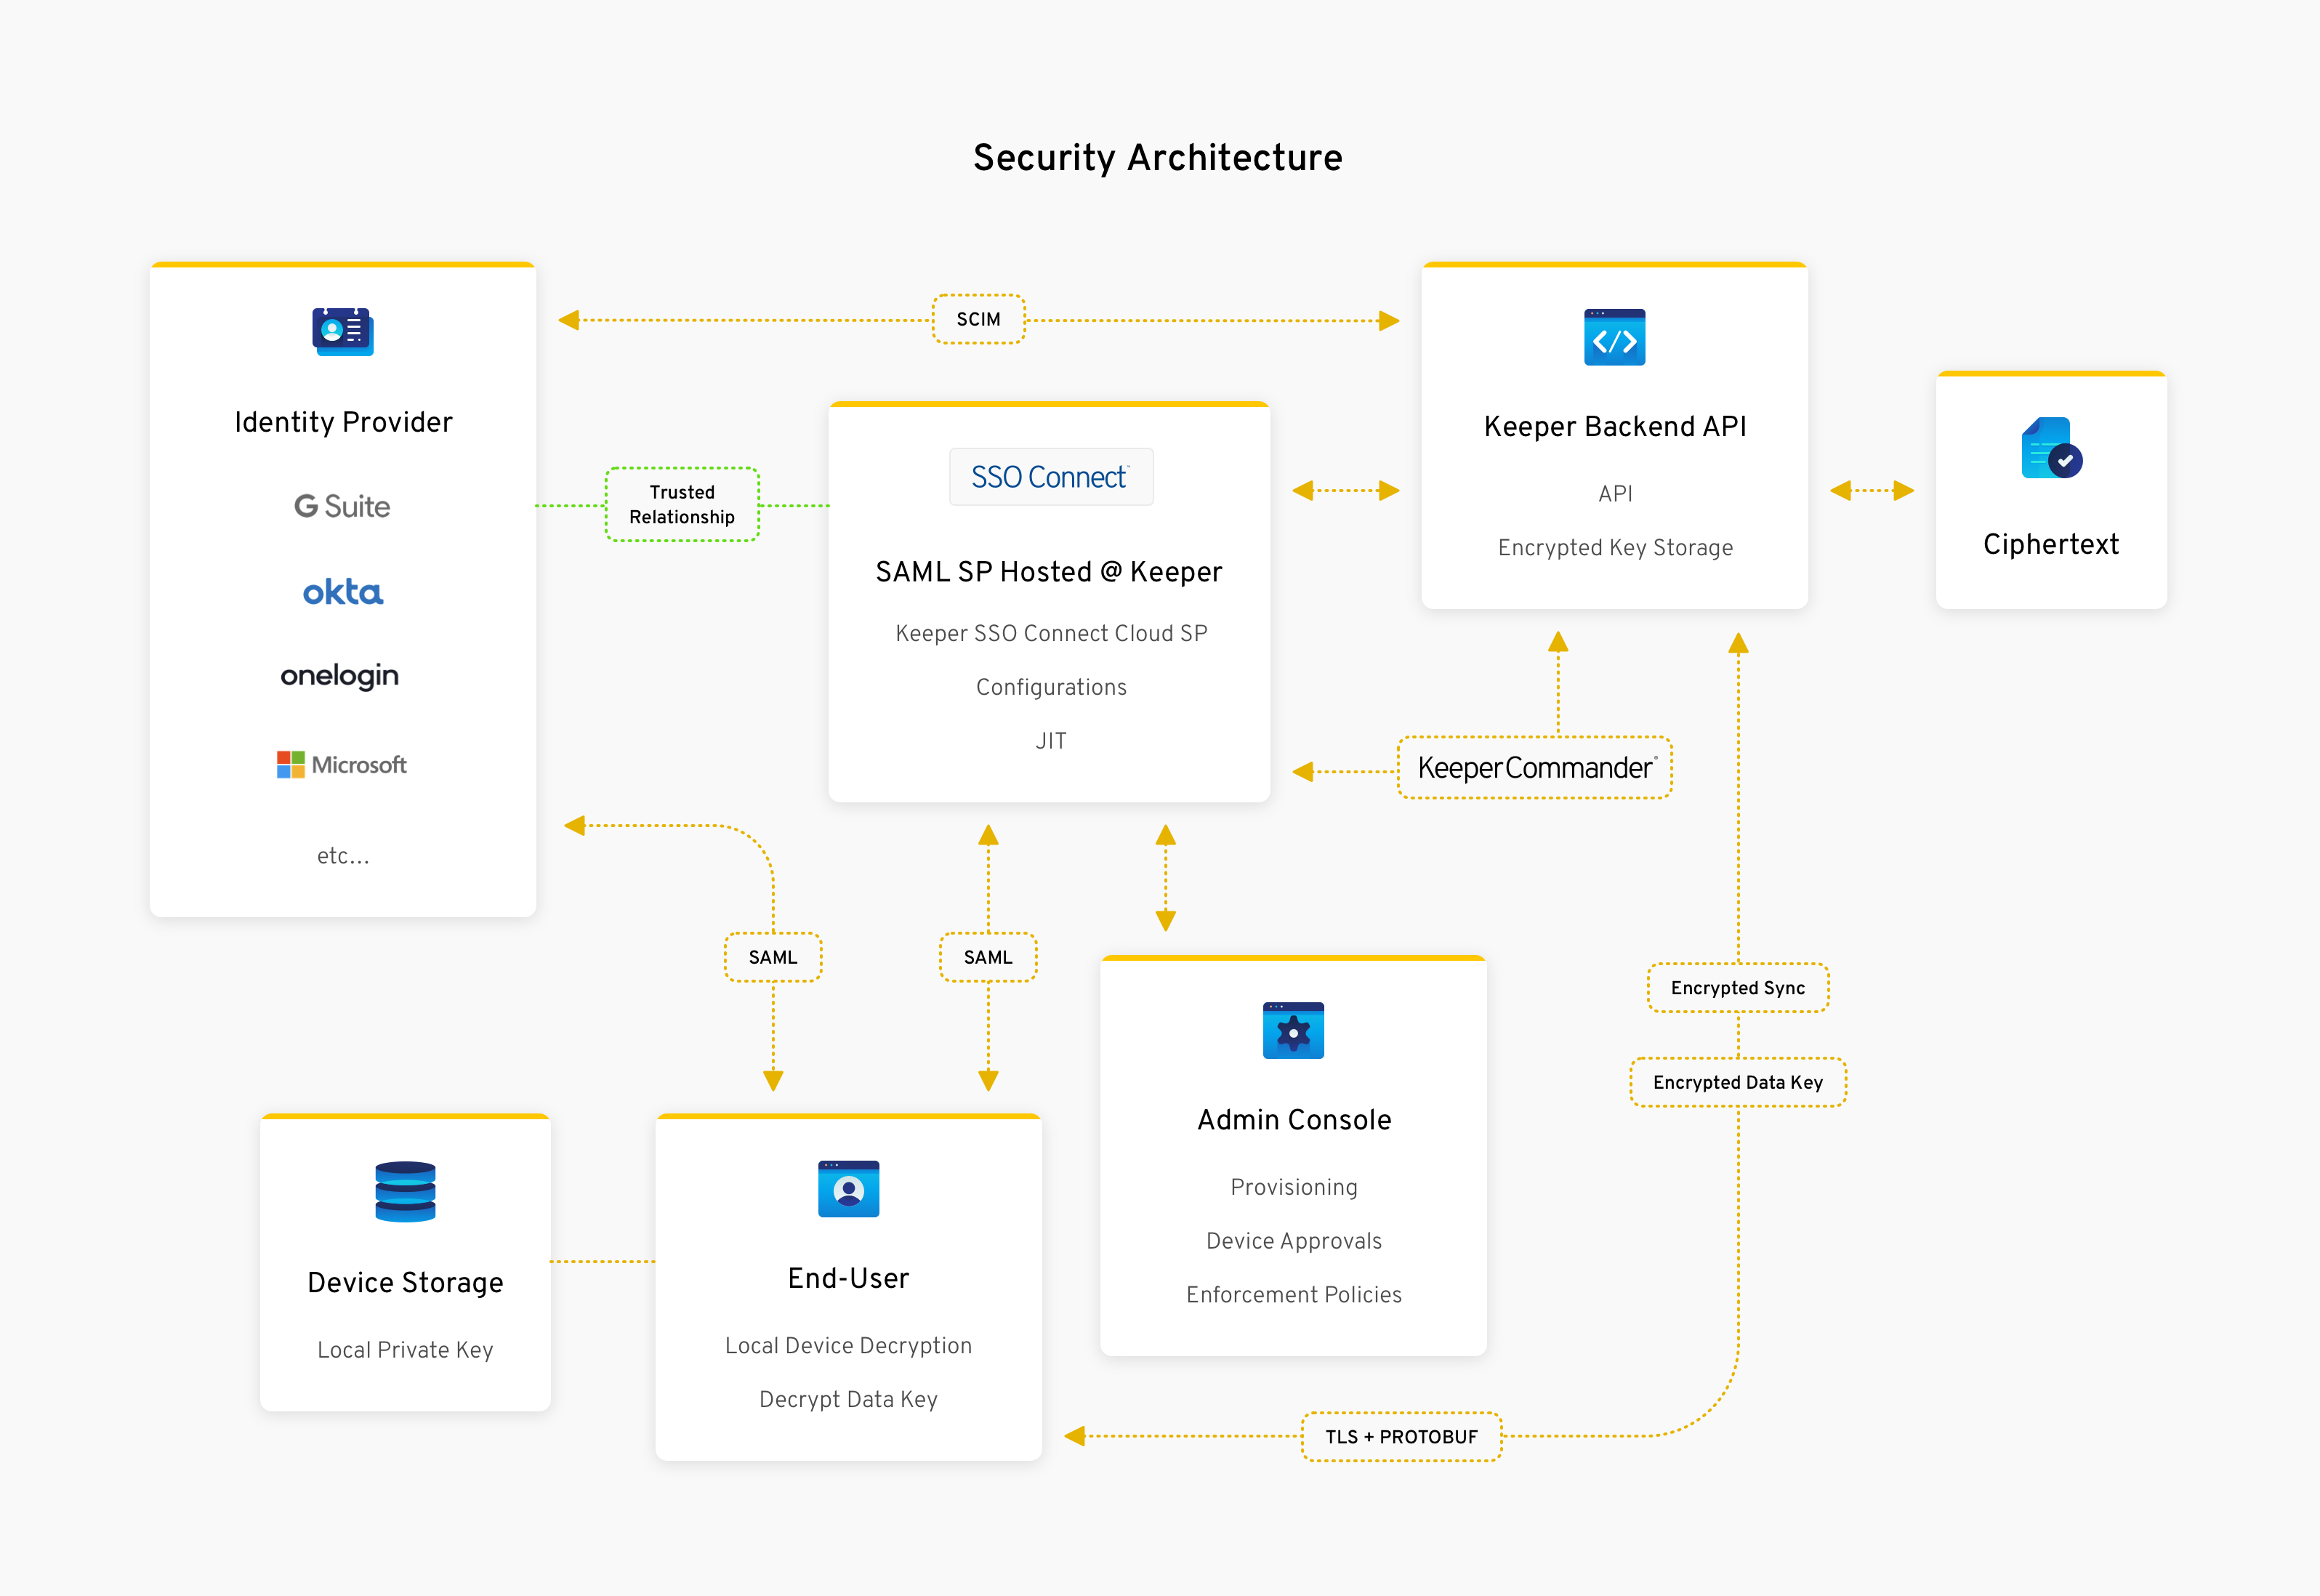Click the Ciphertext document checkmark icon
2320x1596 pixels.
(x=2051, y=448)
